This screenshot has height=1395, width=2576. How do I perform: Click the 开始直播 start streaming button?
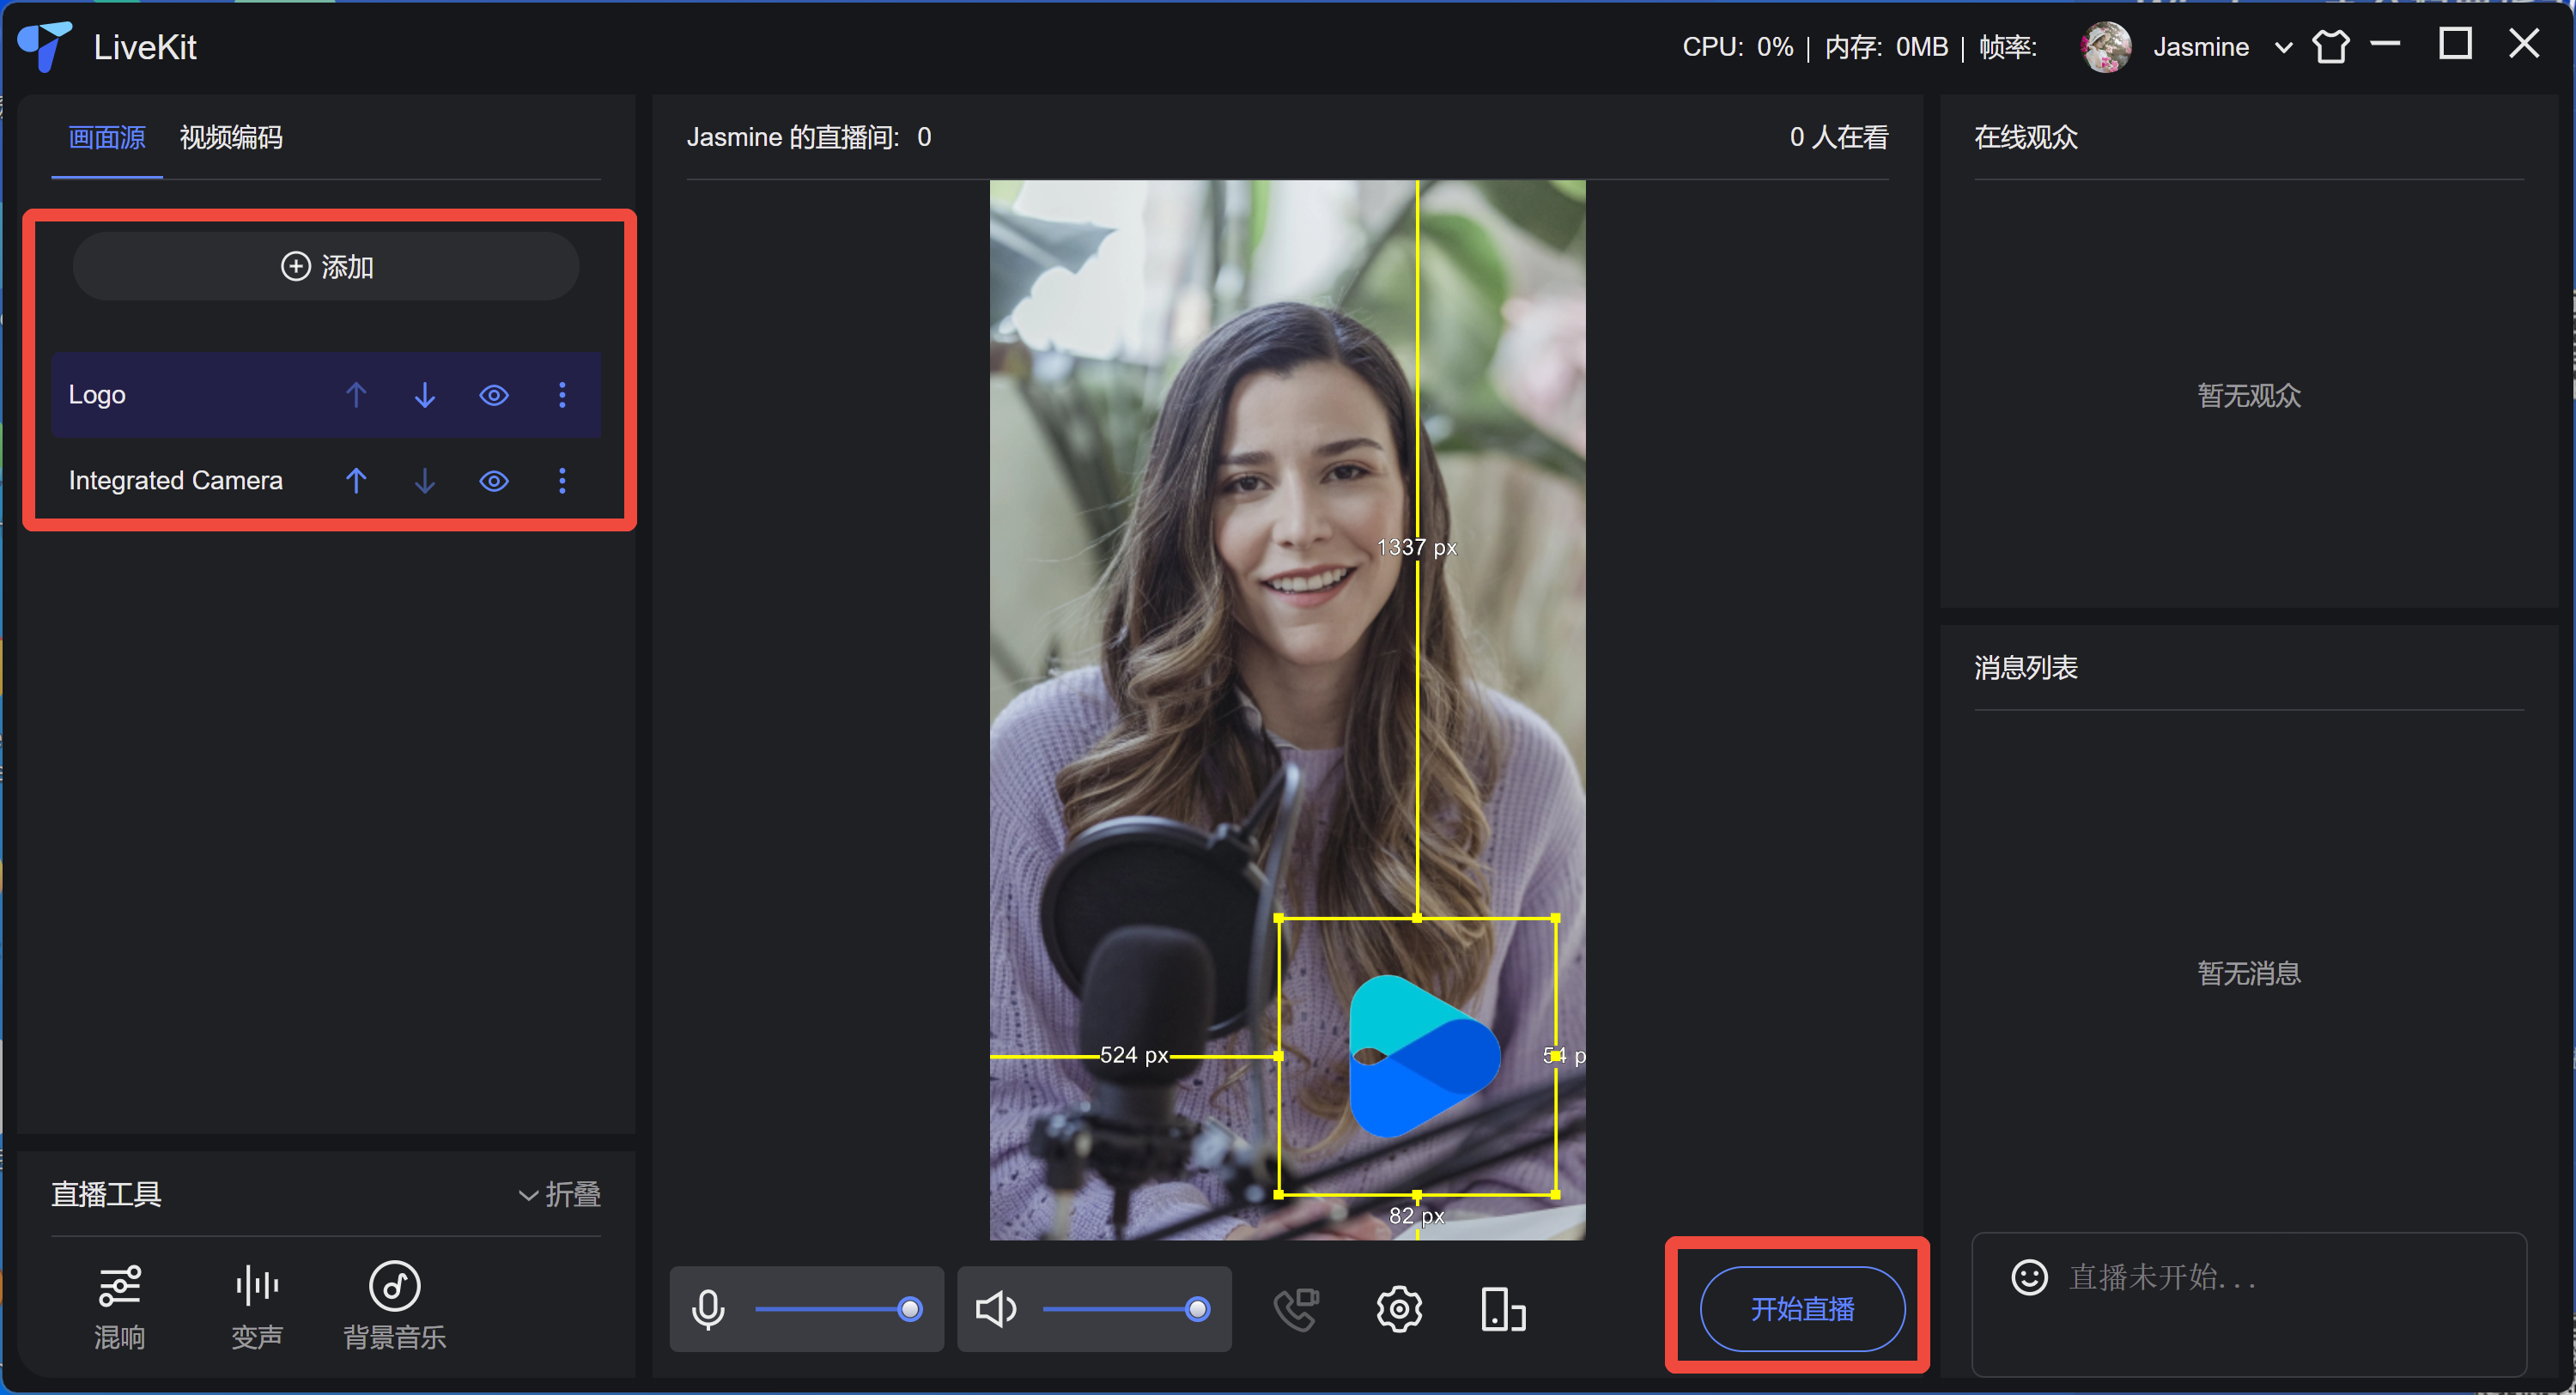point(1802,1308)
